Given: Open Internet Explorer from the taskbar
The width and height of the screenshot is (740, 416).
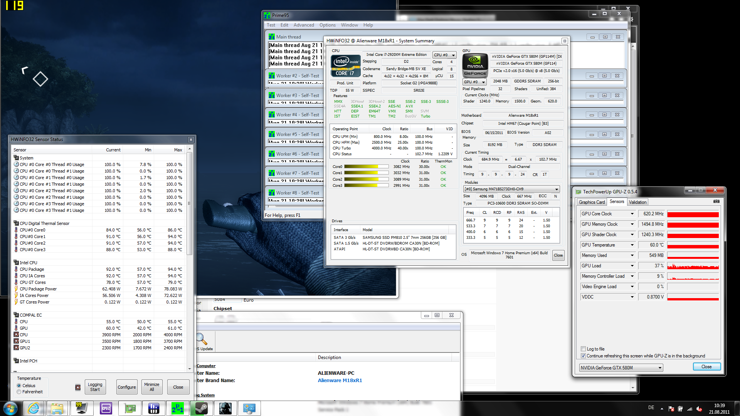Looking at the screenshot, I should click(x=34, y=408).
